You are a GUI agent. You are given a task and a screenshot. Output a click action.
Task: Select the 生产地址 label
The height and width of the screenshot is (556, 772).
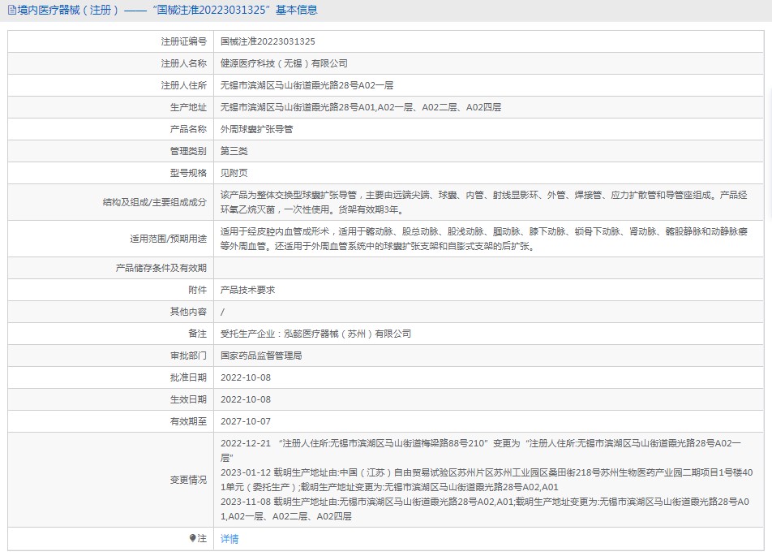(x=188, y=107)
